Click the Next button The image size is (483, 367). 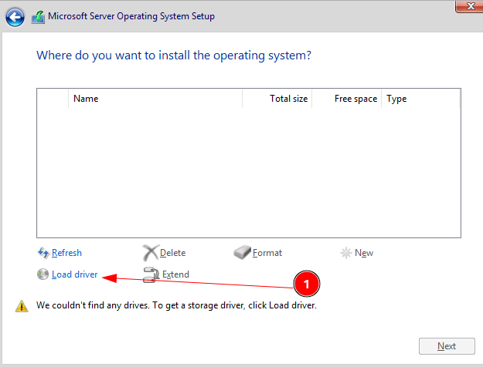[447, 346]
